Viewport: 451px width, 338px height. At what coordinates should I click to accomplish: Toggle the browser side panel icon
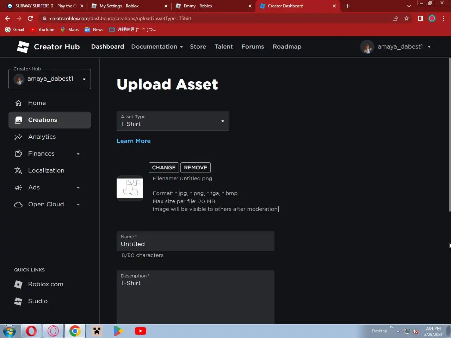(420, 18)
